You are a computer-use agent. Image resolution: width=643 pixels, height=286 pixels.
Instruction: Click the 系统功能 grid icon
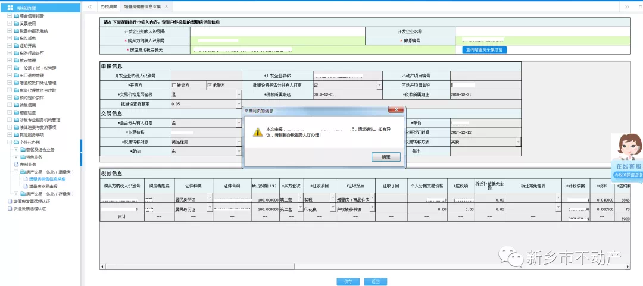point(10,7)
